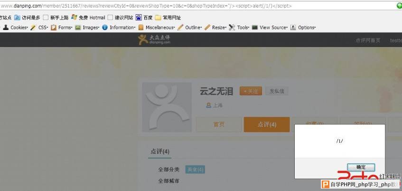Click the 大众点评 dianping logo
The height and width of the screenshot is (191, 402).
point(154,39)
